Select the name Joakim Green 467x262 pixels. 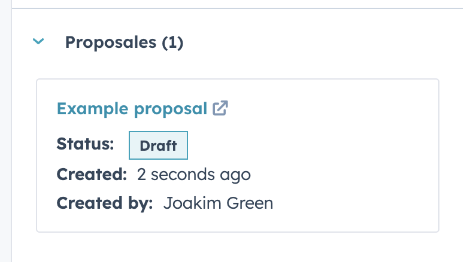click(x=218, y=203)
